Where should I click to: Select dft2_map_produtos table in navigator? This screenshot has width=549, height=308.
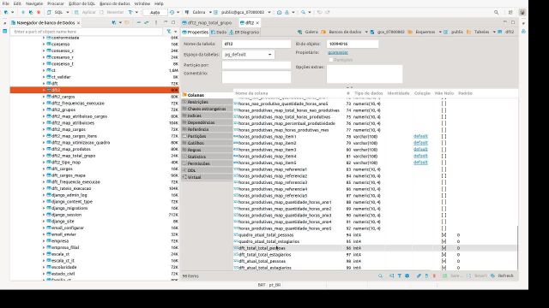pyautogui.click(x=70, y=149)
